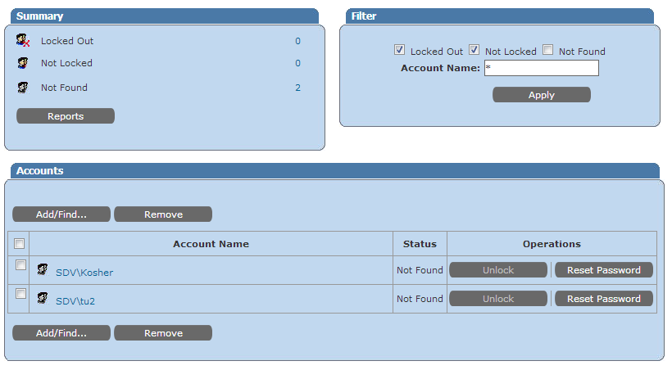Open the Reports button in Summary

pyautogui.click(x=66, y=116)
